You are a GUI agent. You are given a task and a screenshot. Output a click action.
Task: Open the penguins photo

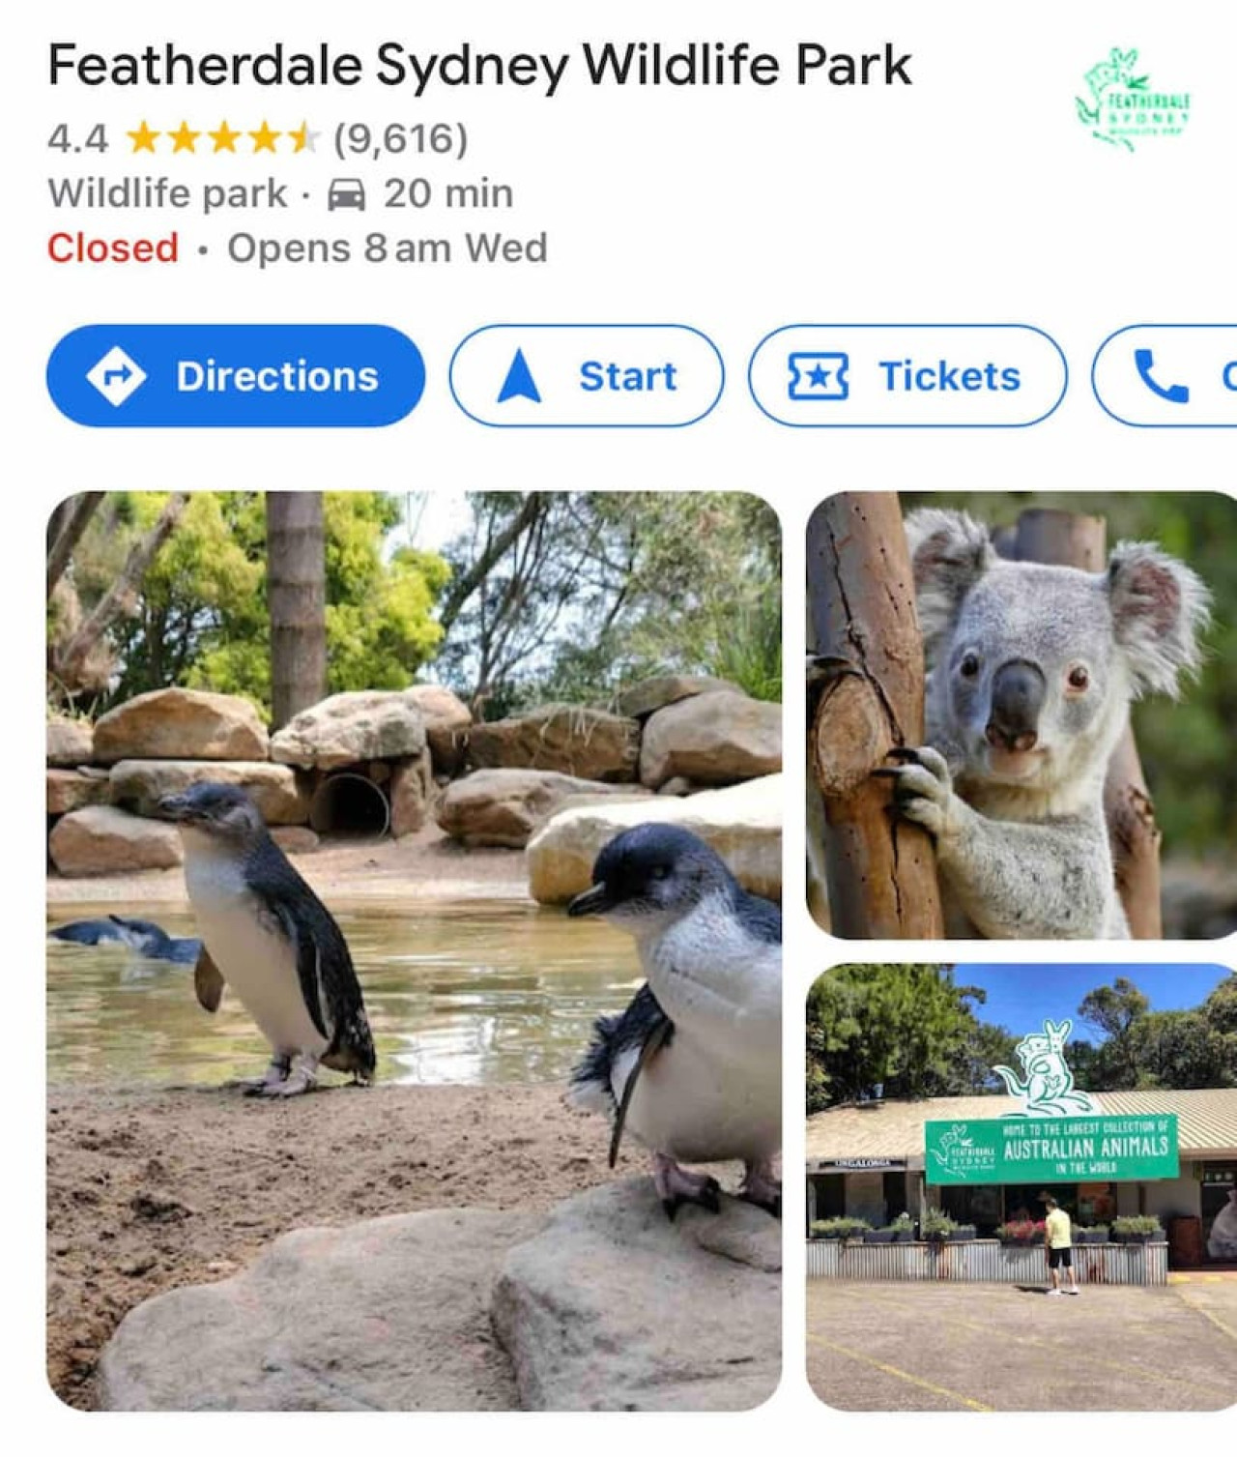pyautogui.click(x=414, y=951)
